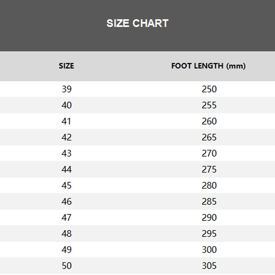
Task: Select size 46 cell
Action: [66, 201]
